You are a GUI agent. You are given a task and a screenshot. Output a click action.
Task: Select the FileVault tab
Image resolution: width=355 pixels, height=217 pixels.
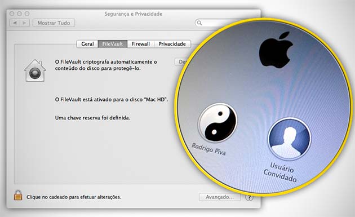pyautogui.click(x=113, y=44)
